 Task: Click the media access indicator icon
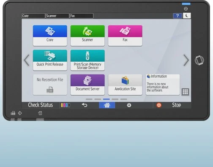40,113
